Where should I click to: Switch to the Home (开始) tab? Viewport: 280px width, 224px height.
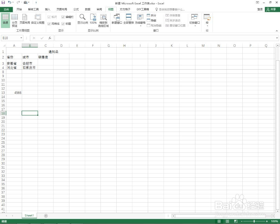point(19,9)
